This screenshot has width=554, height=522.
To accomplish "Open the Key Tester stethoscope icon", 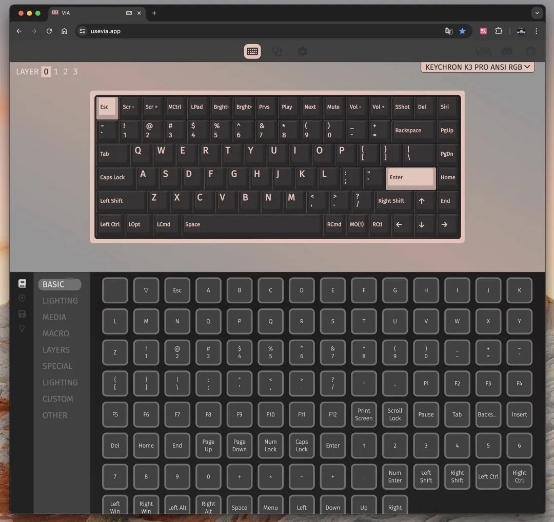I will [x=278, y=52].
